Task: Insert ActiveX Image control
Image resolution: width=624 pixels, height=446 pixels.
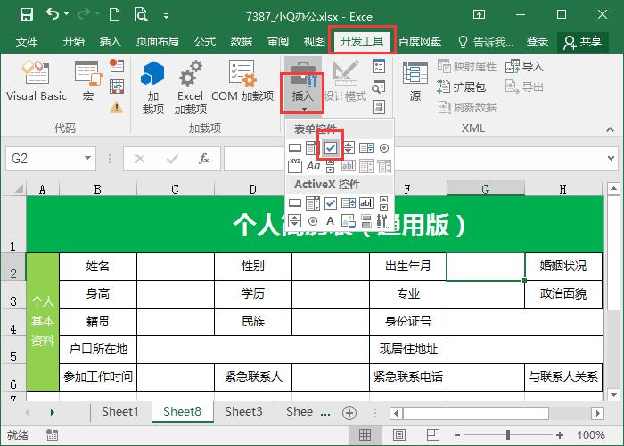Action: (349, 221)
